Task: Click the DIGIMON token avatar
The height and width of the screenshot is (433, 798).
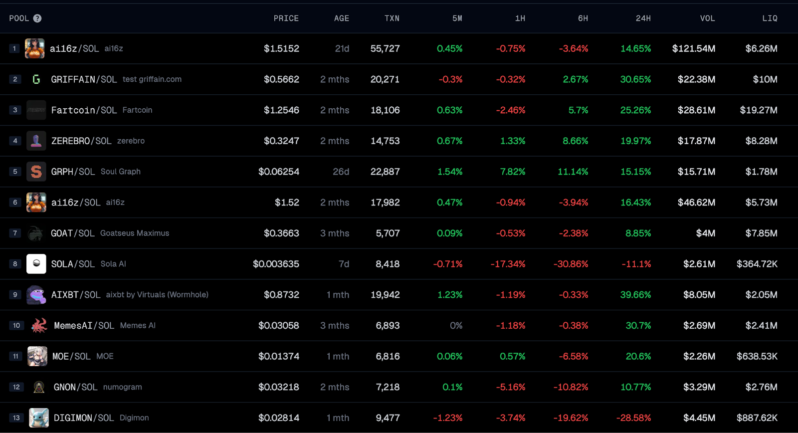Action: [x=39, y=418]
